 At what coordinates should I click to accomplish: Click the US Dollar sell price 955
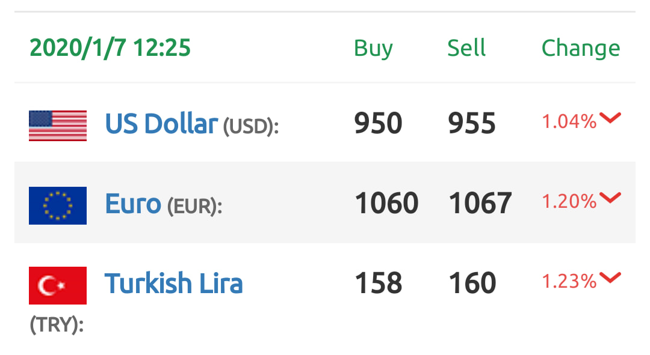[472, 123]
